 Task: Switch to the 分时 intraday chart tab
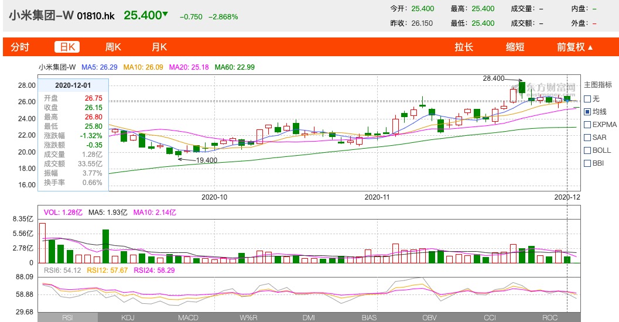coord(20,47)
